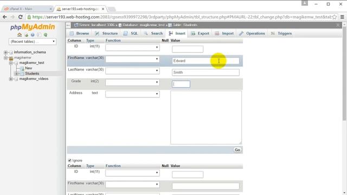
Task: Reload the page with the browser refresh icon
Action: [21, 17]
